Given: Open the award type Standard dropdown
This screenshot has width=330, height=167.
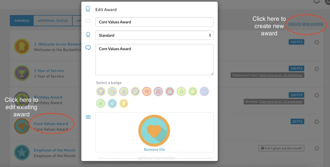Looking at the screenshot, I should 154,35.
